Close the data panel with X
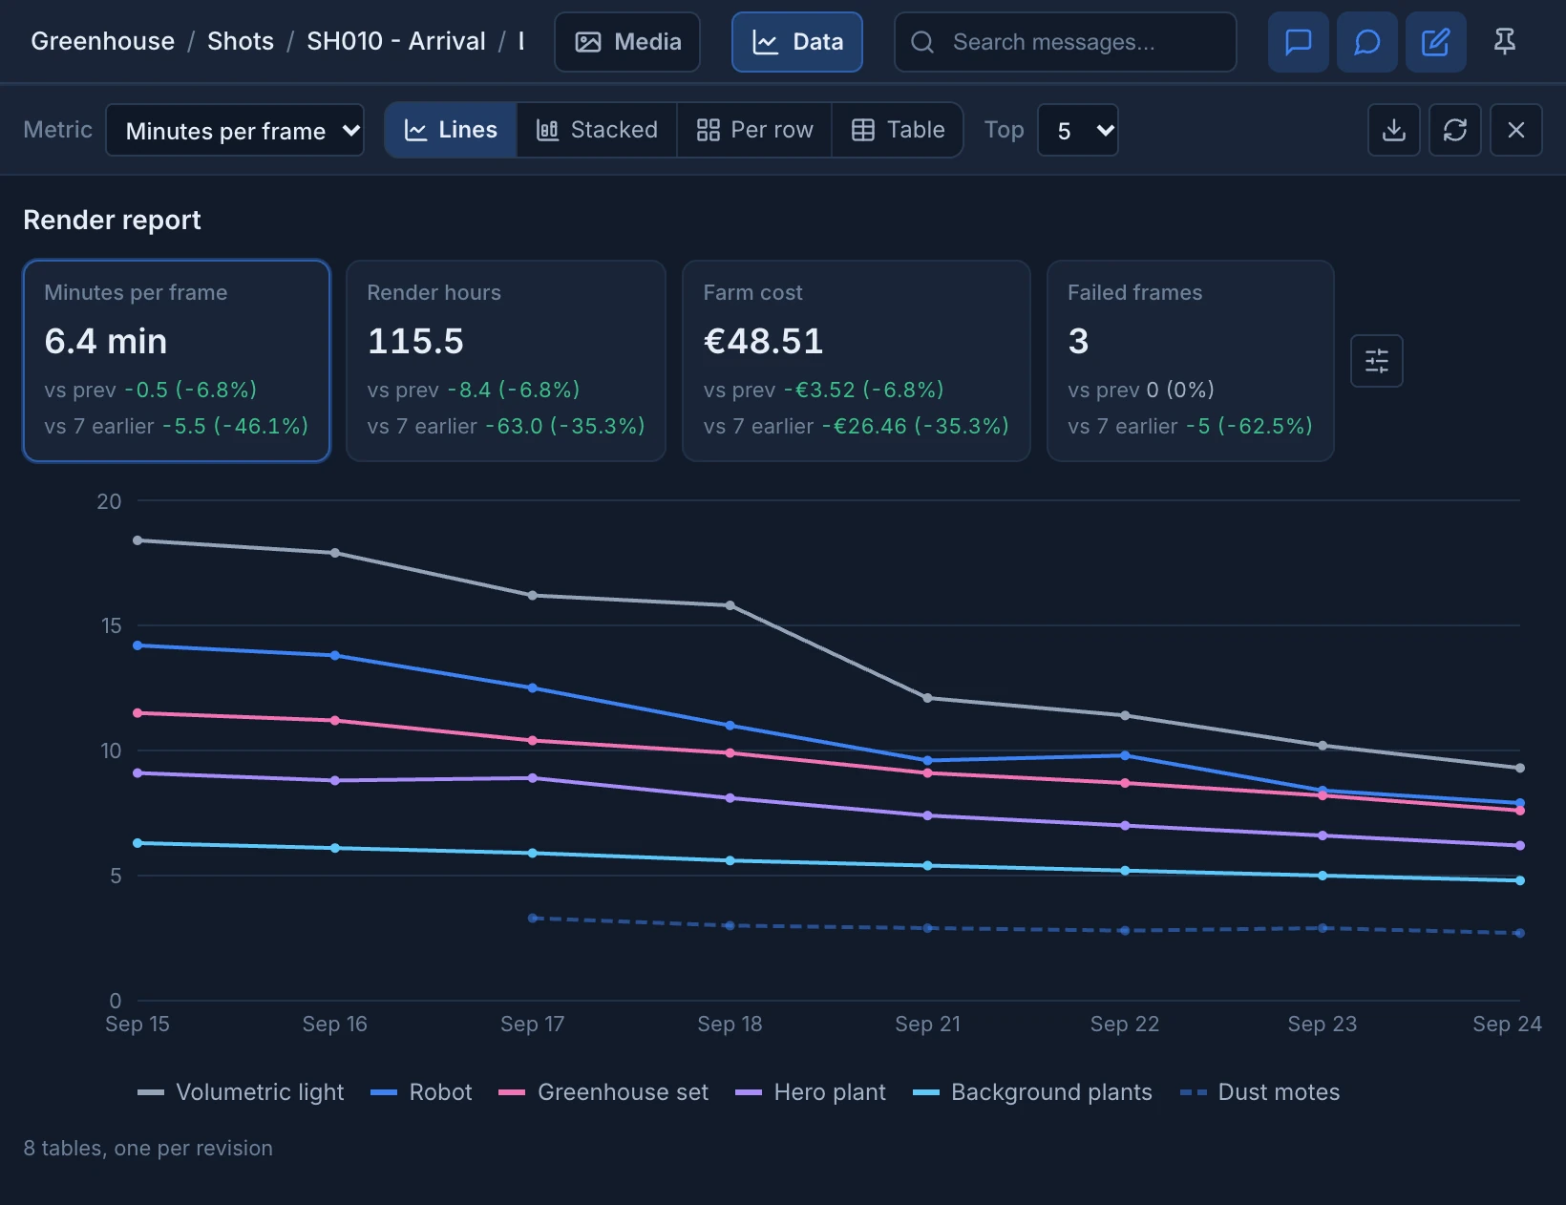 [x=1516, y=130]
